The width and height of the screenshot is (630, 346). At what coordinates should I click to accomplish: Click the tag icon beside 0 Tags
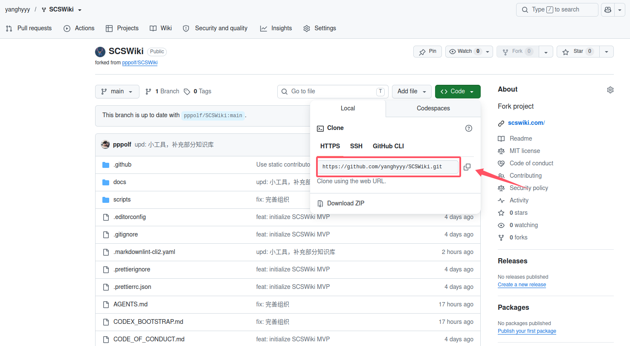187,92
